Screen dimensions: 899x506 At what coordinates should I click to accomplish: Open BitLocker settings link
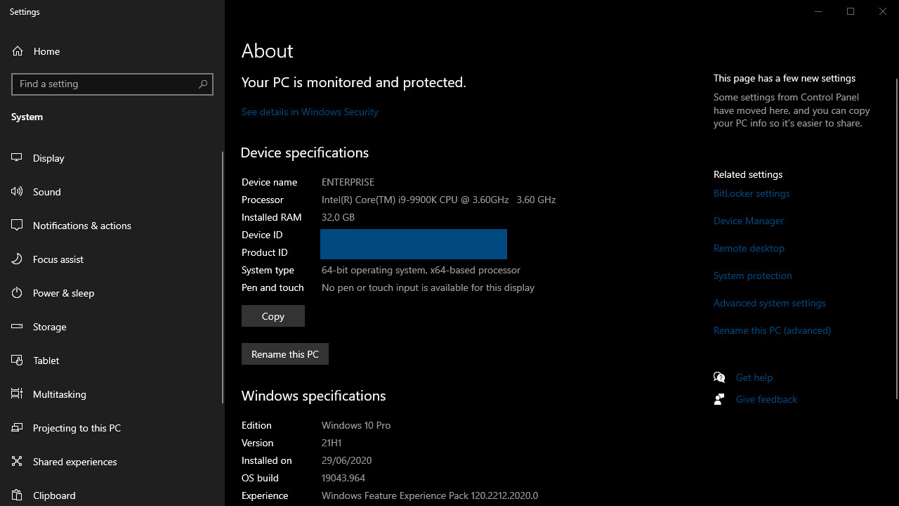pyautogui.click(x=752, y=193)
